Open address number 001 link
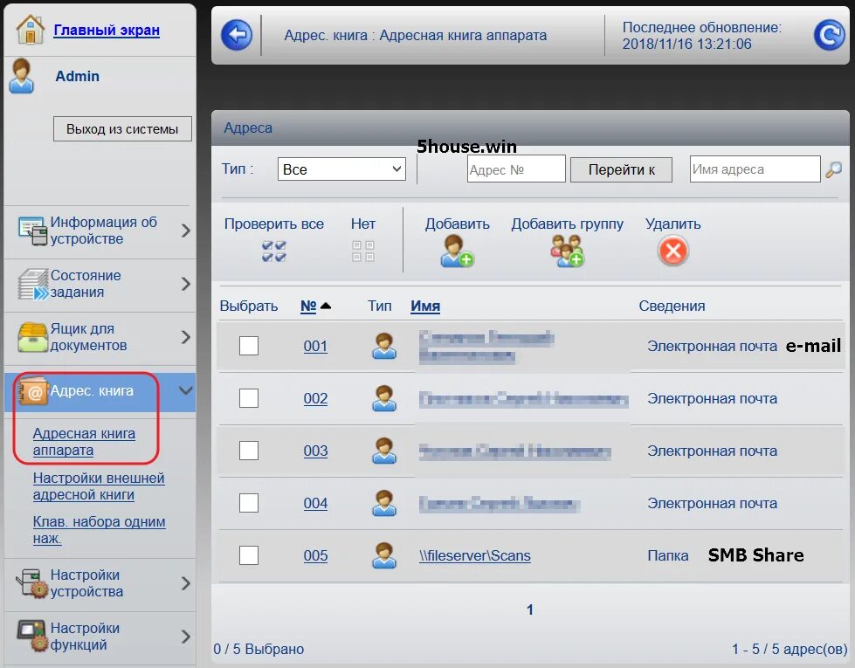The height and width of the screenshot is (668, 855). 316,347
